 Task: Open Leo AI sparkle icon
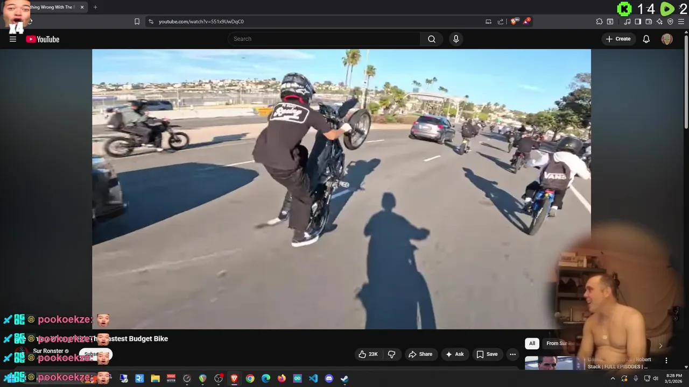coord(659,21)
